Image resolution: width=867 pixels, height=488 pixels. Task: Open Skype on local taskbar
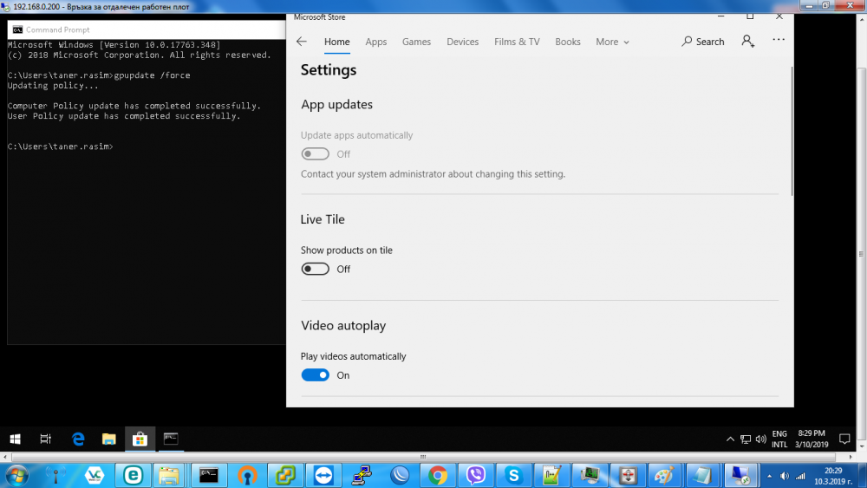(x=513, y=475)
